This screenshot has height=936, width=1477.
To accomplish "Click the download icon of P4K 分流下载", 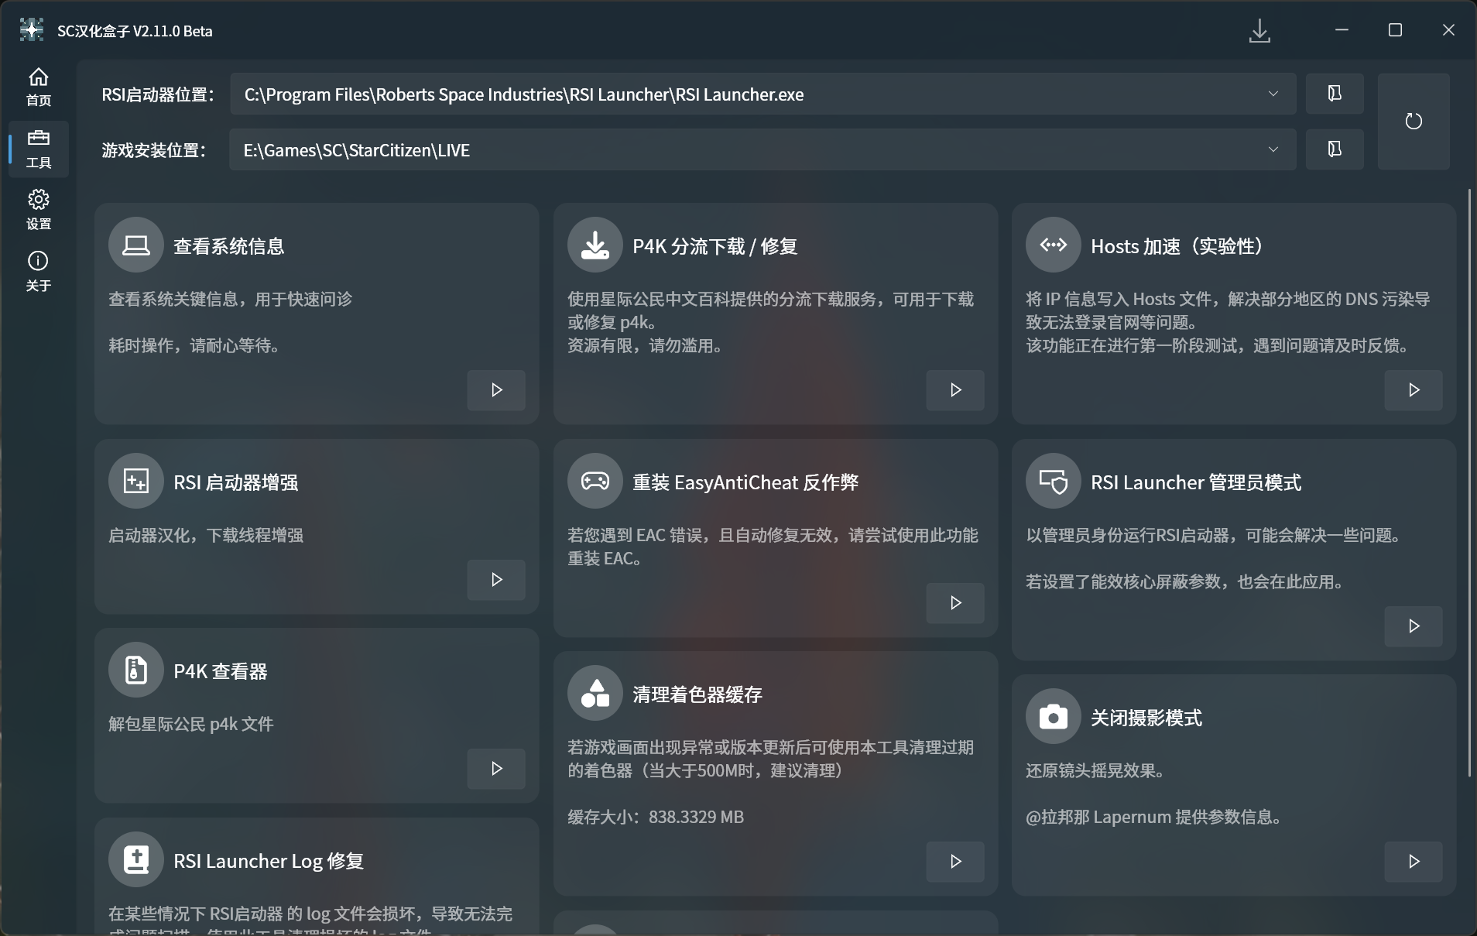I will pyautogui.click(x=595, y=245).
